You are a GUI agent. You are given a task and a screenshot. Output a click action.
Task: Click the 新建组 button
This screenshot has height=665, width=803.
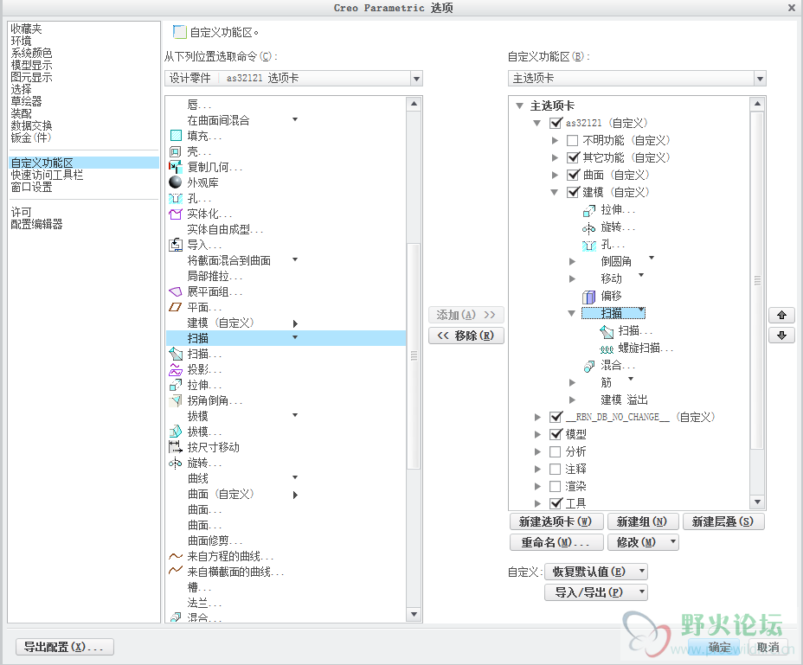643,521
